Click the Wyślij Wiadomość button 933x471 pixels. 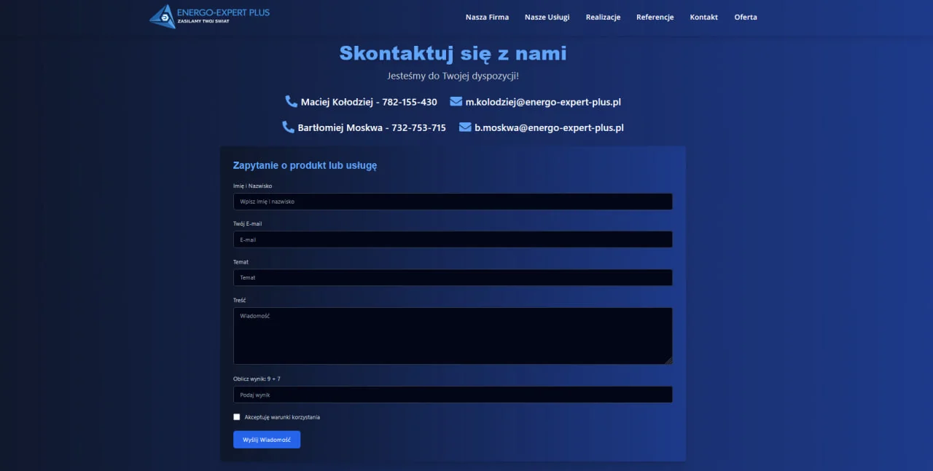267,439
